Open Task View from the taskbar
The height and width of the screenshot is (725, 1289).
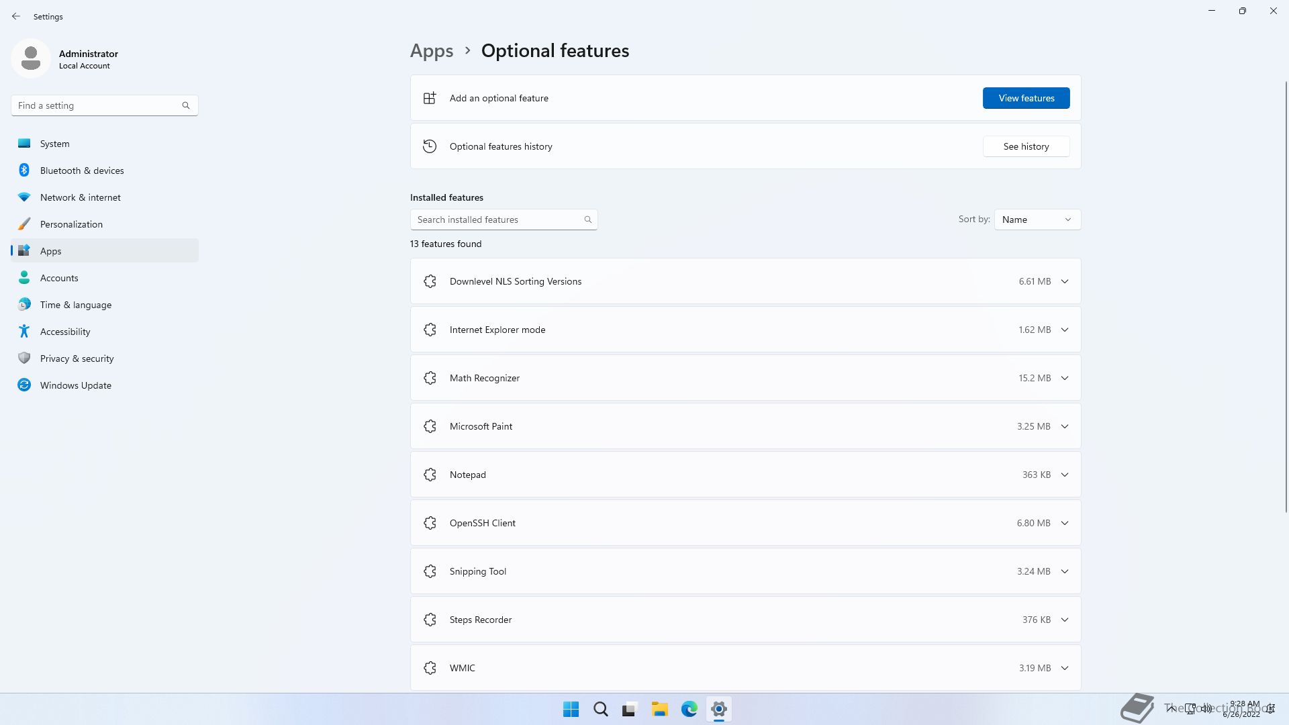tap(630, 709)
